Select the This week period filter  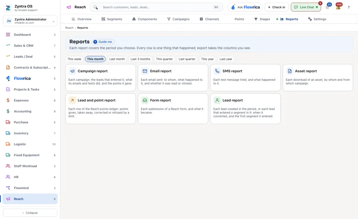[74, 59]
